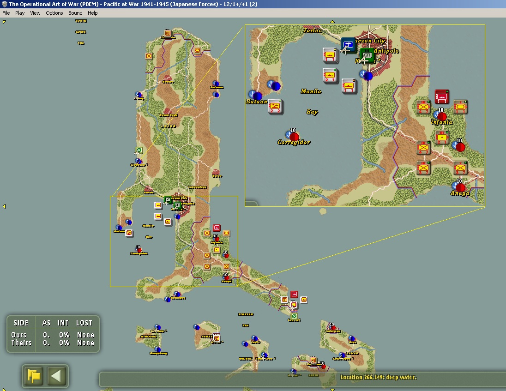The height and width of the screenshot is (391, 506).
Task: Select the blue air unit at Quezon City
Action: coord(348,44)
